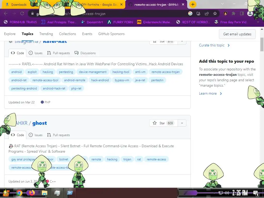
Task: Select the android topic tag
Action: (16, 72)
